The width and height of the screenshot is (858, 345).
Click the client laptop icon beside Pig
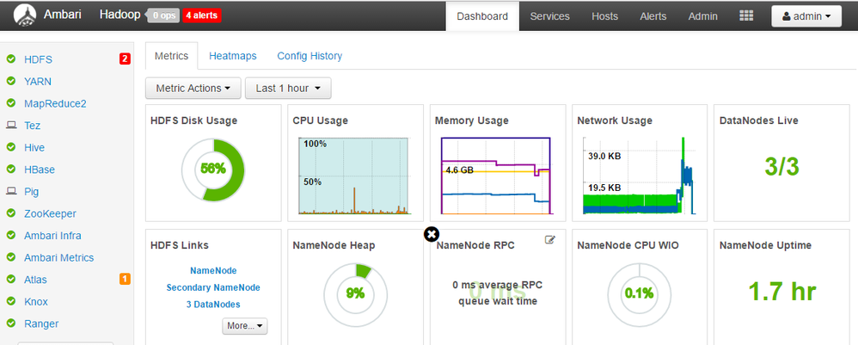pyautogui.click(x=11, y=192)
